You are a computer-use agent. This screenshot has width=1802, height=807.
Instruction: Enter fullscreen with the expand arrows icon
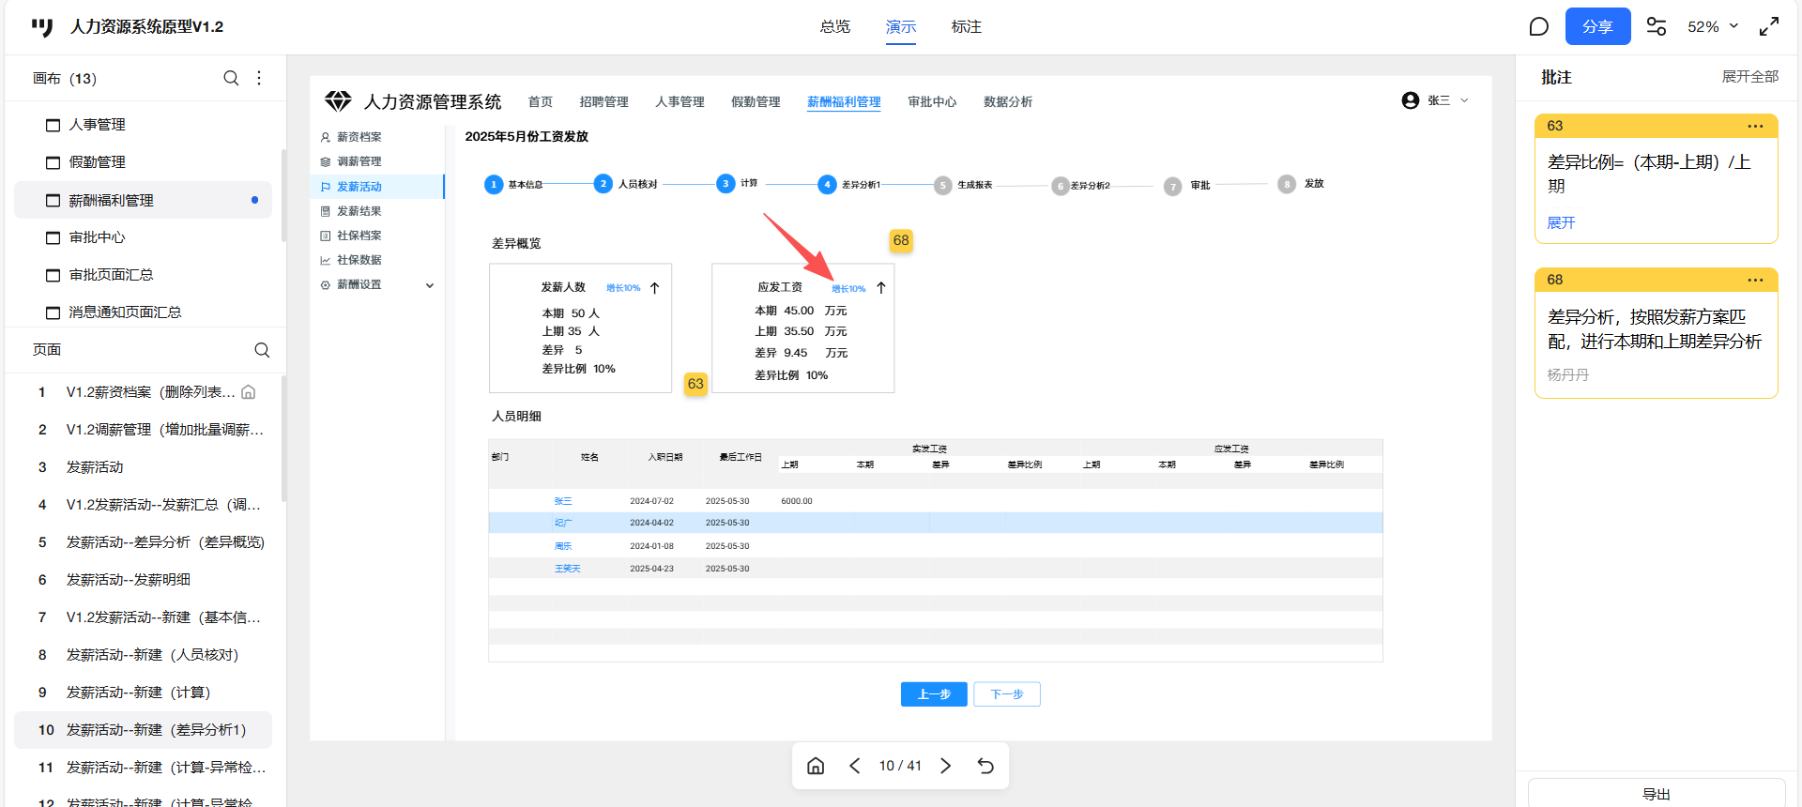(1768, 26)
